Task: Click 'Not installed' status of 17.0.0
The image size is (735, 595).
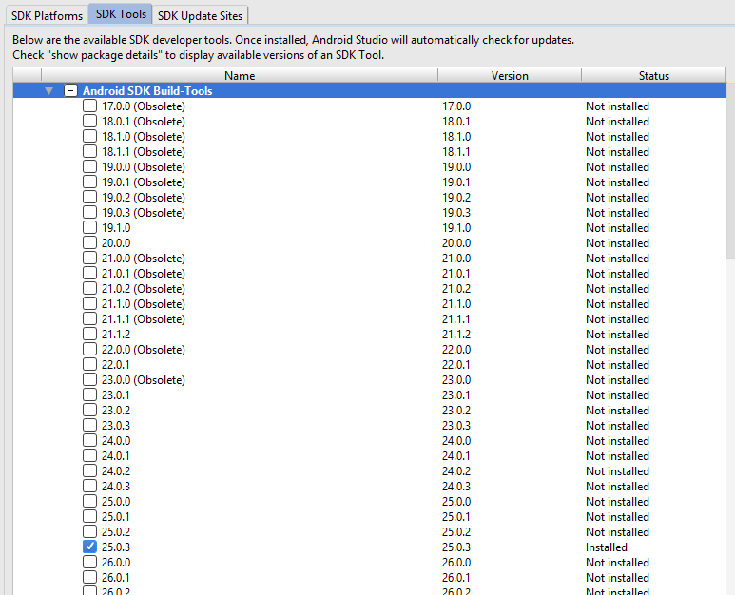Action: pos(617,106)
